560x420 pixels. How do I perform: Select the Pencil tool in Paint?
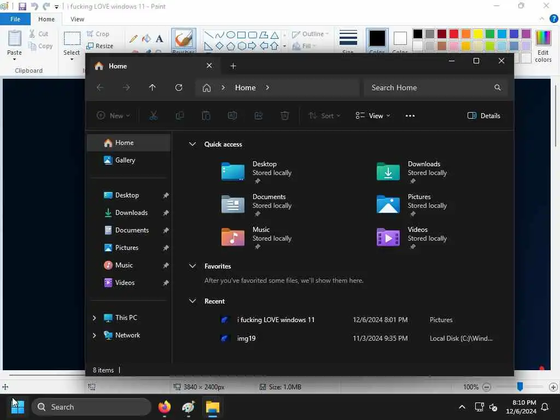click(x=133, y=39)
